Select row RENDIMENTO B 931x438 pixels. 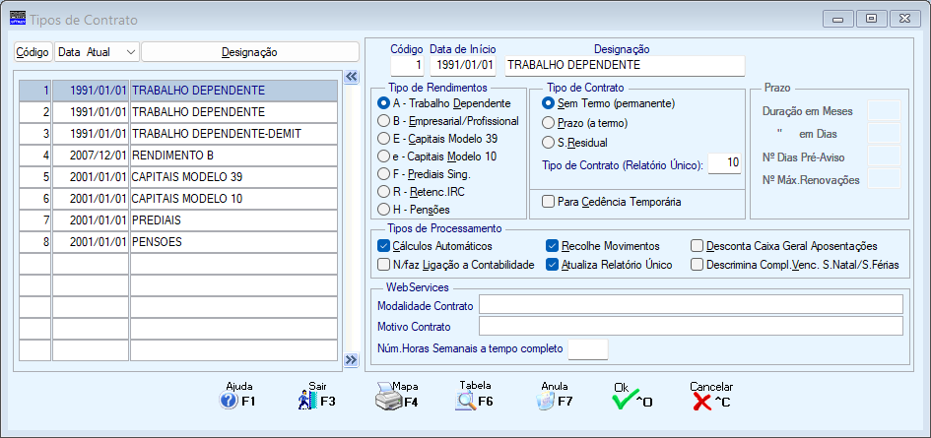(x=178, y=156)
